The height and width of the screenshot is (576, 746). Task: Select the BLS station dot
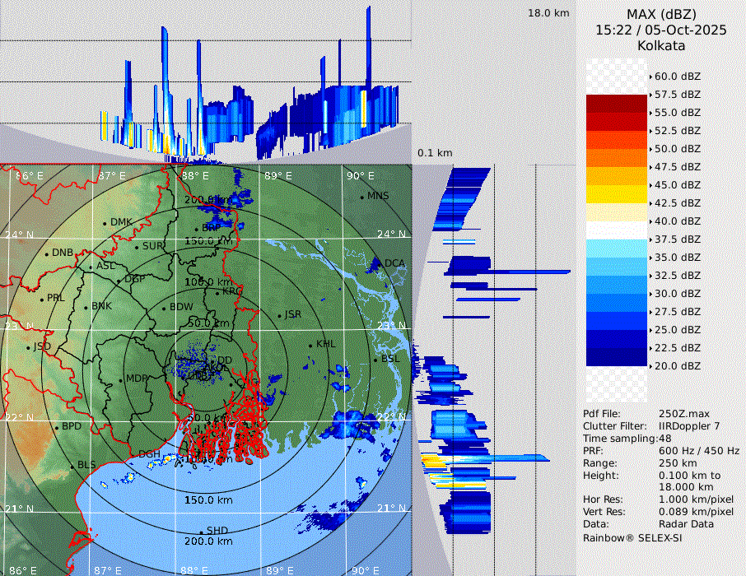point(72,466)
